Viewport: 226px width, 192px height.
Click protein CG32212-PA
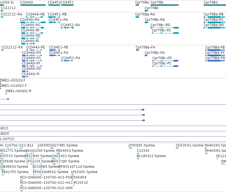pyautogui.click(x=12, y=47)
